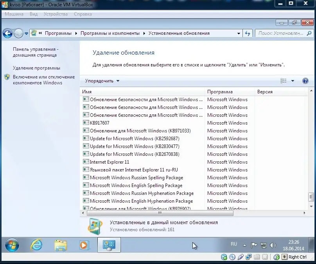Sort by the Программа column header

(x=230, y=92)
